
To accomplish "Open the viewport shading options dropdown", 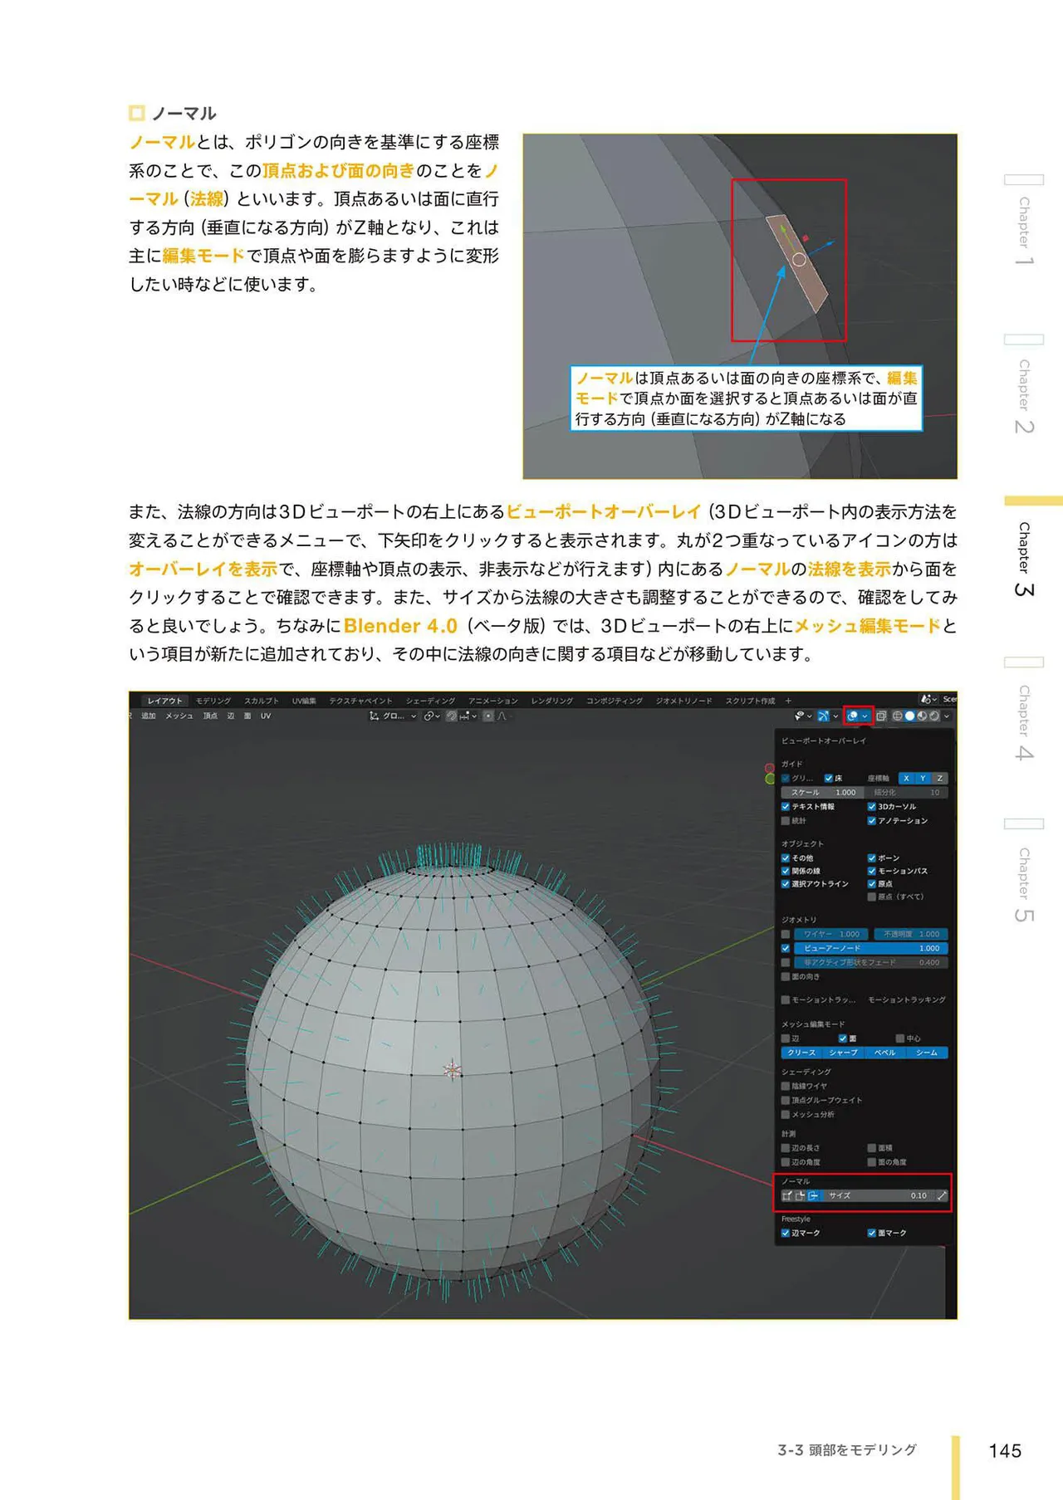I will 947,716.
